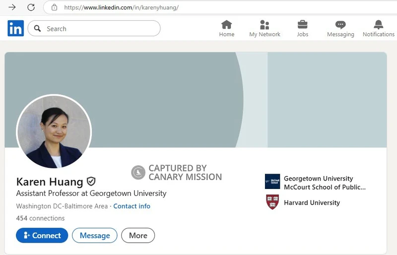Click the McCourt School logo icon
Viewport: 397px width, 255px height.
272,181
